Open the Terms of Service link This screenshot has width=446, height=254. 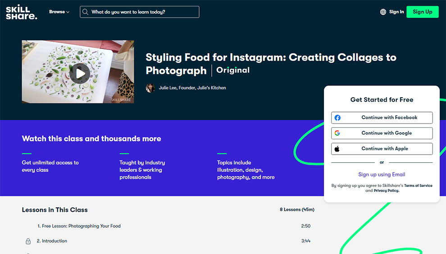tap(418, 186)
